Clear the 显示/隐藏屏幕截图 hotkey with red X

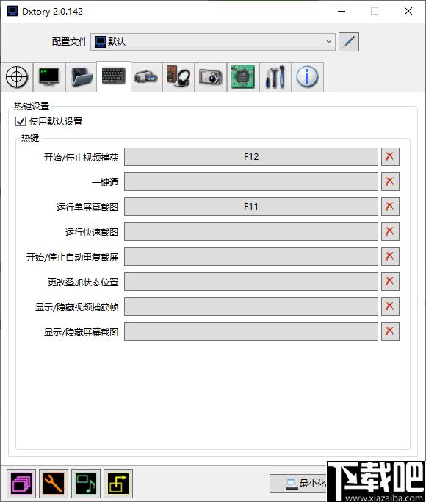390,331
